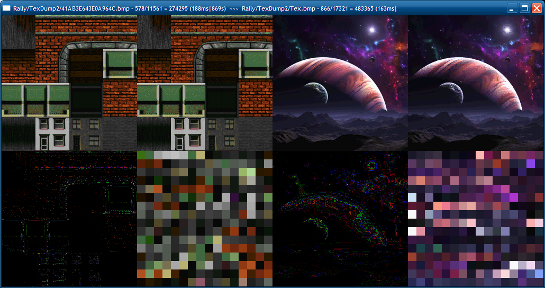Click the Rally/TexDump2 title bar text
Viewport: 545px width, 288px height.
205,8
